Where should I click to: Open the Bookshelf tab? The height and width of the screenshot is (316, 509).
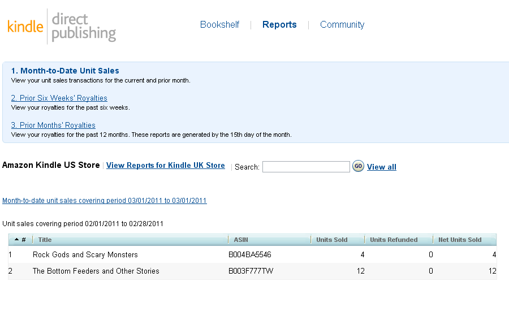219,25
